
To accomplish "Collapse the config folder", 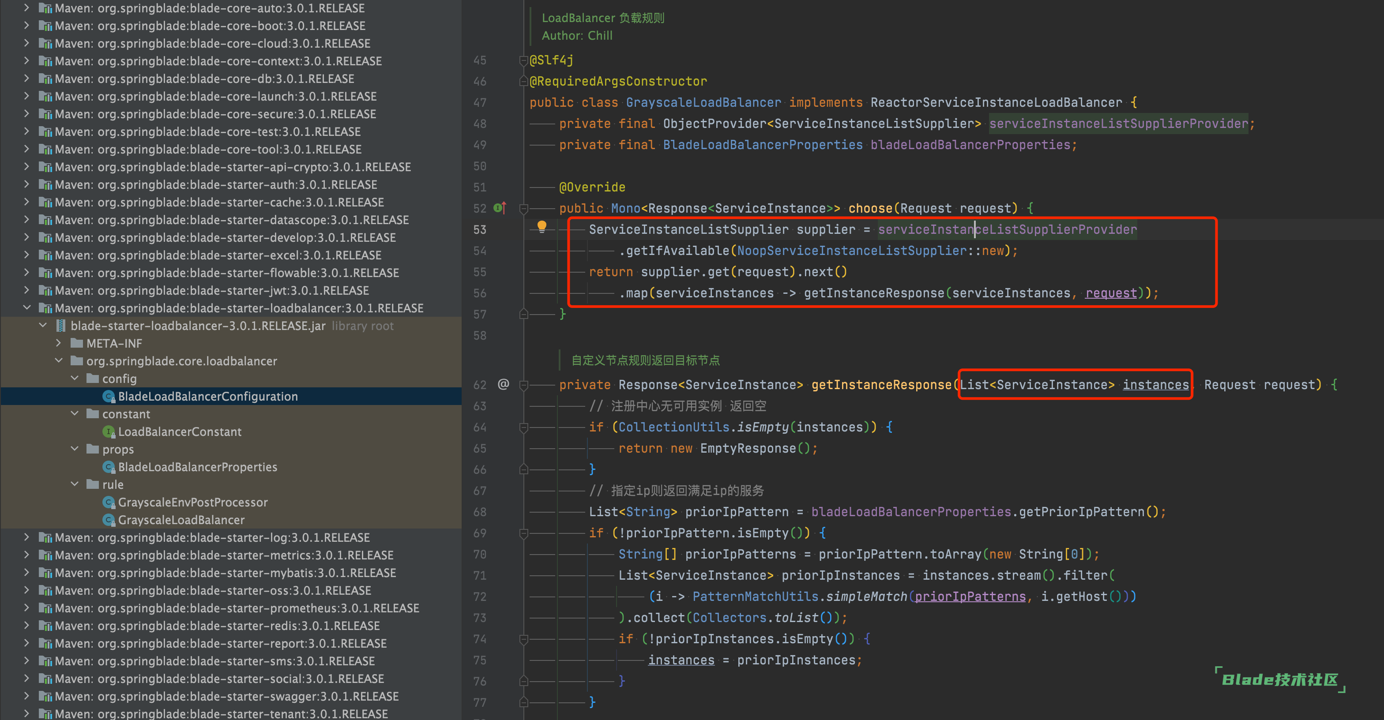I will [75, 378].
